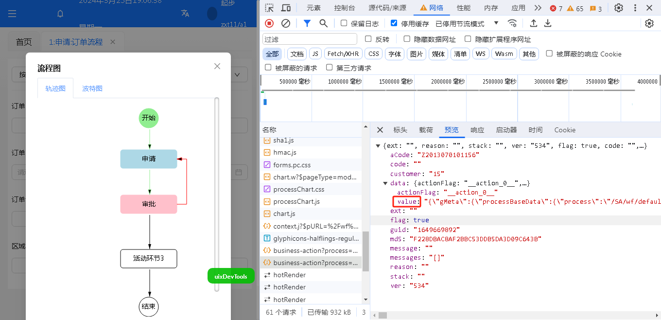Open the notification bell icon

click(x=60, y=14)
